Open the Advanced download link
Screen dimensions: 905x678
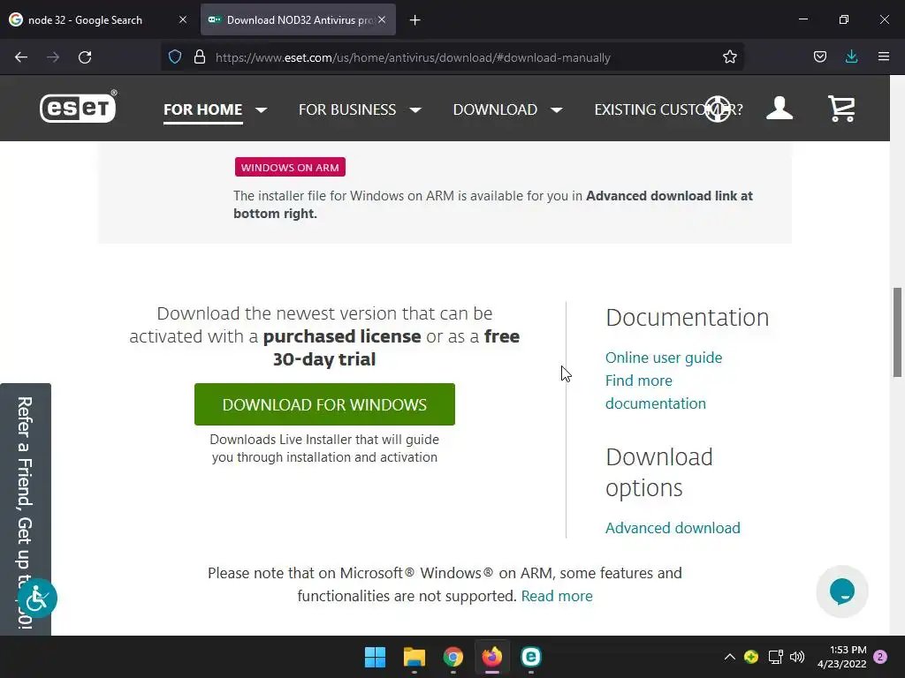pyautogui.click(x=673, y=528)
